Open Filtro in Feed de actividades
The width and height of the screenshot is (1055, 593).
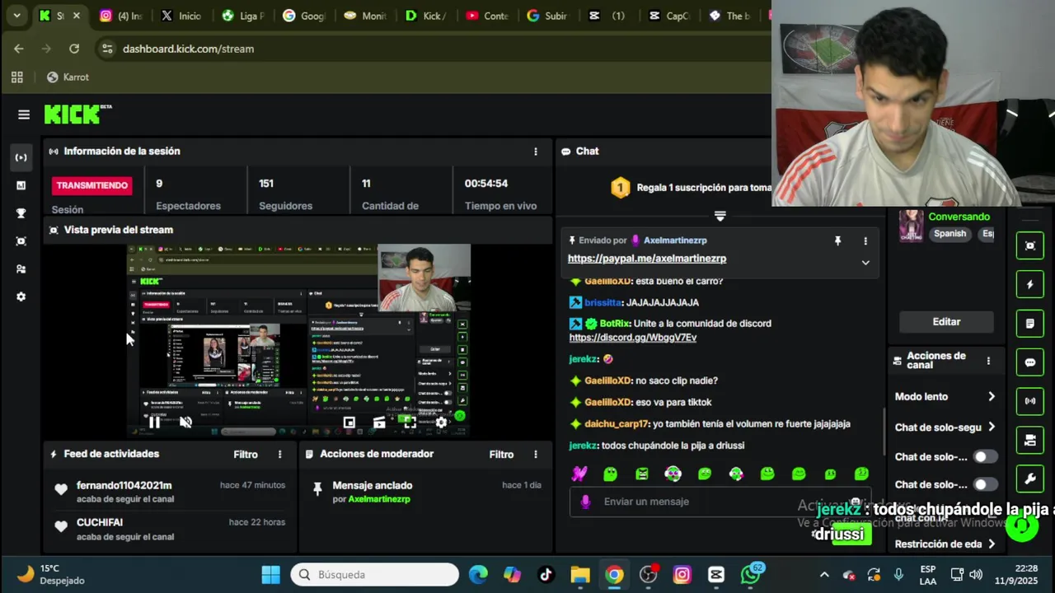coord(246,455)
